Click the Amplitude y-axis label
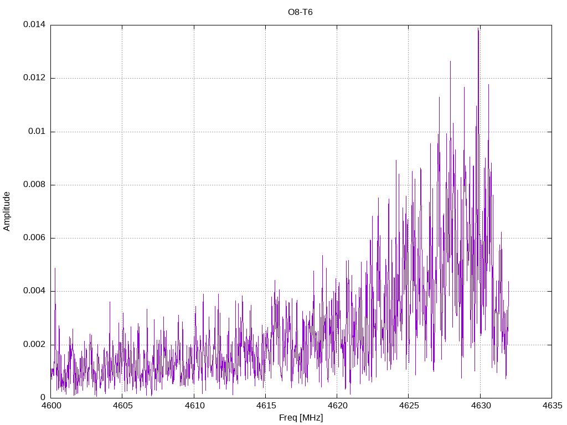Viewport: 567px width, 425px height. click(7, 211)
